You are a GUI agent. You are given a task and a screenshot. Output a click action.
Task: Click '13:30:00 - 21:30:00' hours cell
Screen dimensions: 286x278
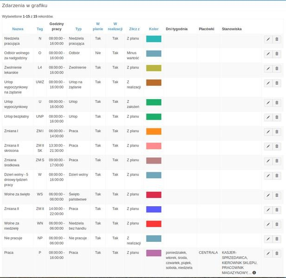click(57, 148)
